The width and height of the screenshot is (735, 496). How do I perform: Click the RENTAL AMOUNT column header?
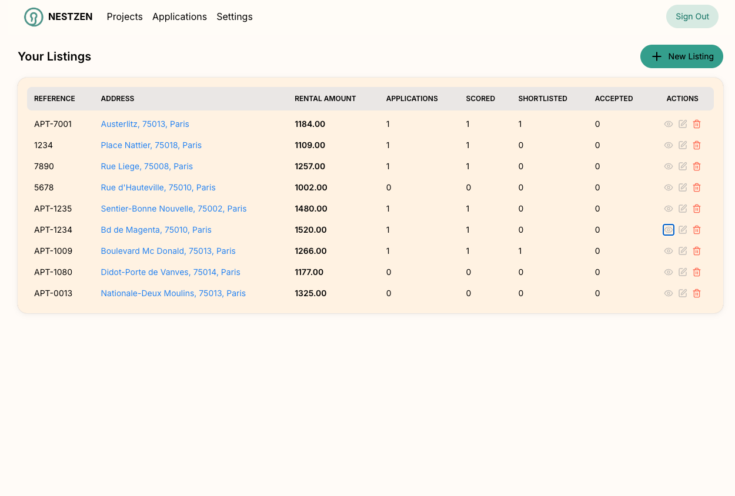tap(325, 99)
